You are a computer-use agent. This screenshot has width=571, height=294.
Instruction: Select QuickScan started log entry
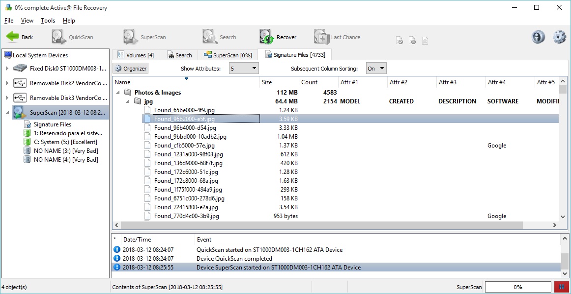tap(336, 250)
